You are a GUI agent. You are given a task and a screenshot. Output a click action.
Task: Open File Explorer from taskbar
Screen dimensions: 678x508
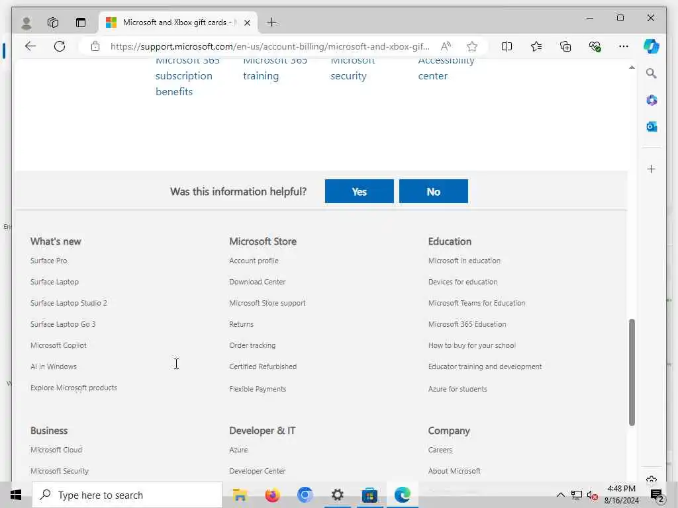(x=240, y=495)
